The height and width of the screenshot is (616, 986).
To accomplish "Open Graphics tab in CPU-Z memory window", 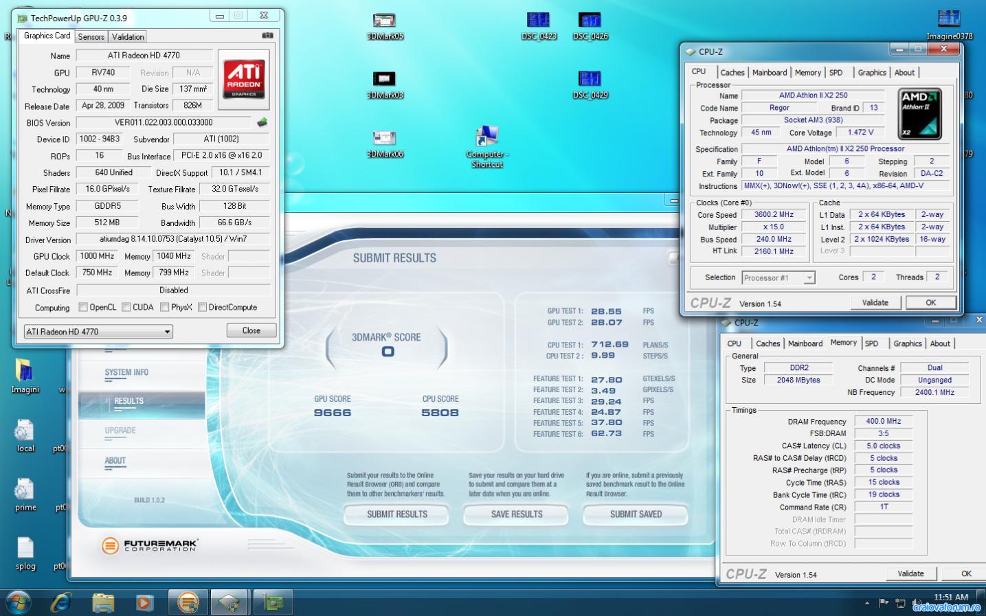I will [908, 344].
